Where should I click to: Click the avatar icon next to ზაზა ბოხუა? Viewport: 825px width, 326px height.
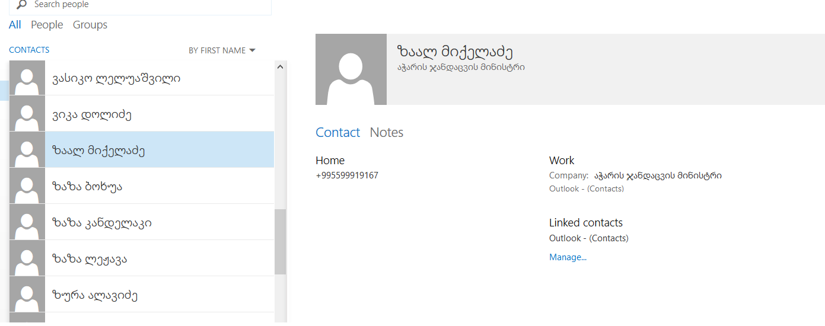[27, 186]
